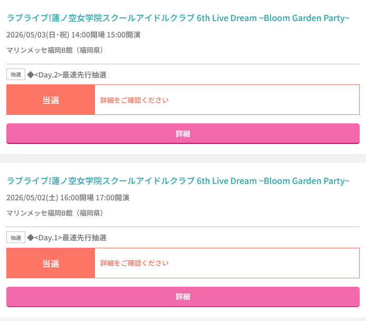
Task: Open the May 3 Bloom Garden Party title link
Action: [178, 18]
